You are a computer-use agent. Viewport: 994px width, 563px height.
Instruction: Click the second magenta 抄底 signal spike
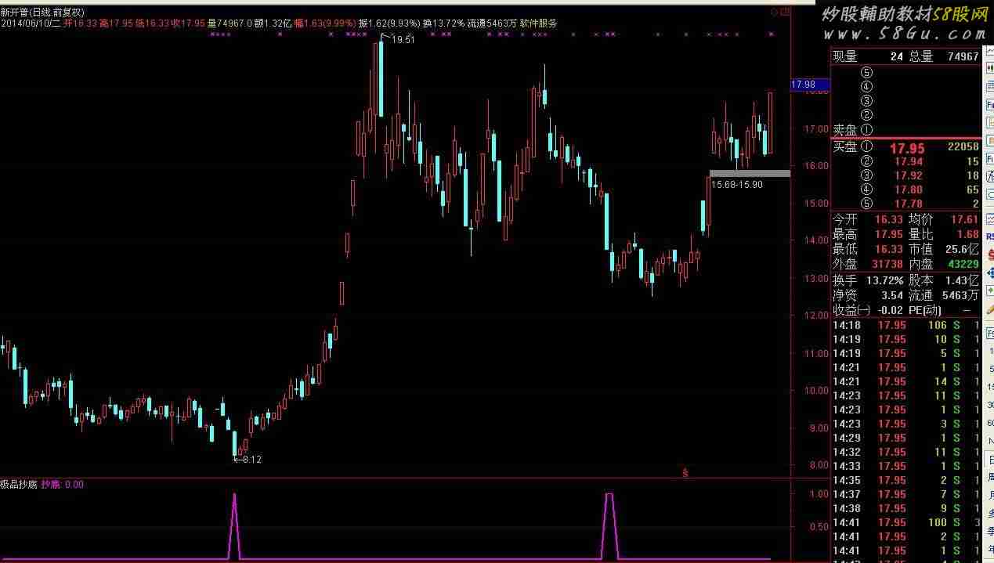(609, 525)
